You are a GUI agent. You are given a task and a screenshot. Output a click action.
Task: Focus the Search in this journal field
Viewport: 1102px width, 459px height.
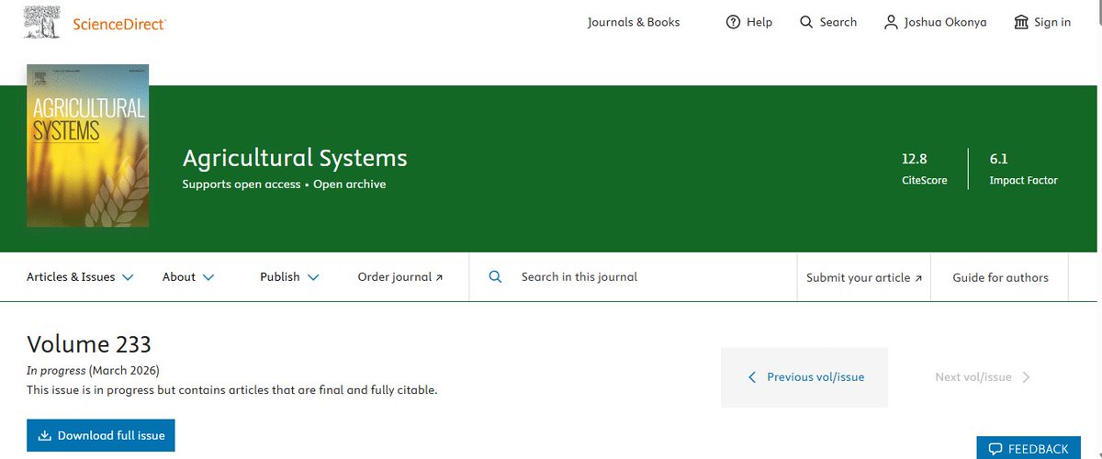pos(633,276)
